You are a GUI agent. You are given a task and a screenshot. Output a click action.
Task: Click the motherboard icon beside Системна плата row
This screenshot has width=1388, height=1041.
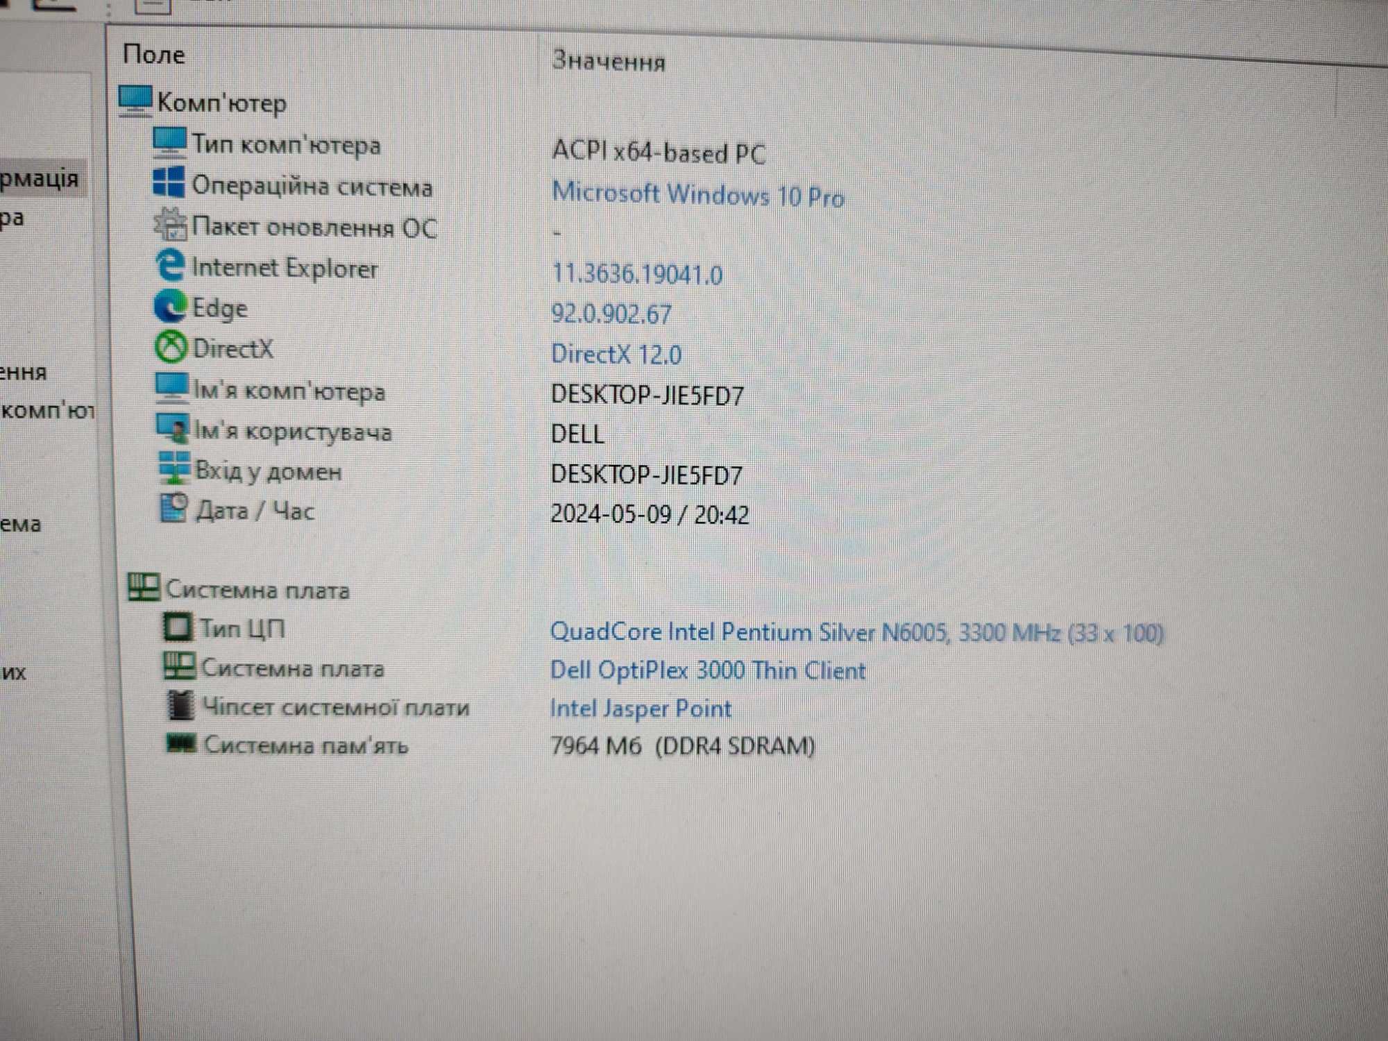179,666
